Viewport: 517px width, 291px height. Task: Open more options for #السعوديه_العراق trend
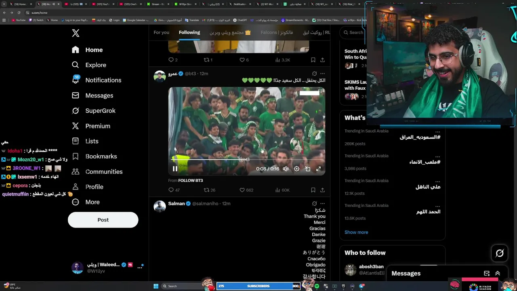click(x=437, y=132)
